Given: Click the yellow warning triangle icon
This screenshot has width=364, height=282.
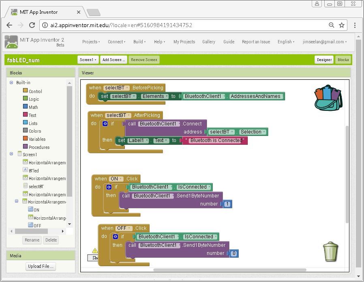Looking at the screenshot, I should (95, 250).
